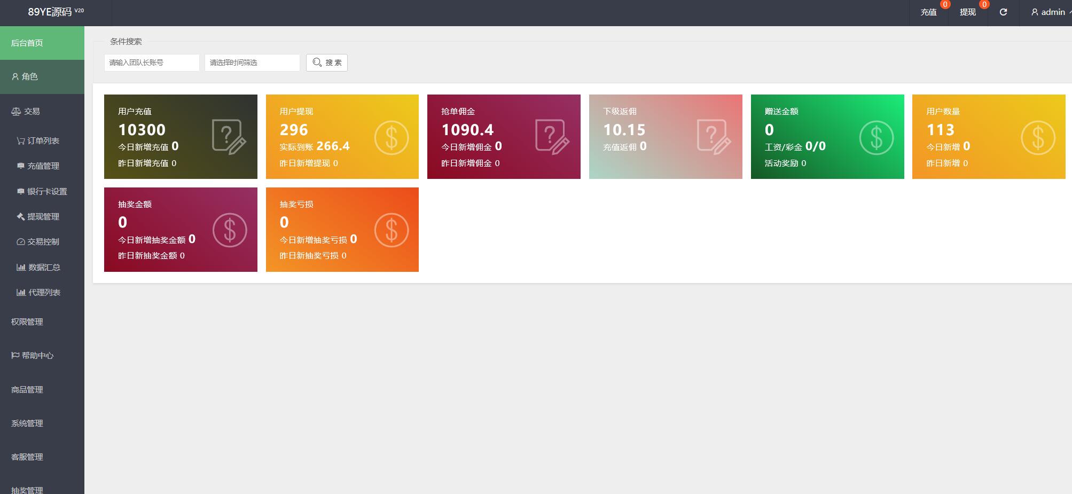Click the scales icon beside 交易
1072x494 pixels.
pos(16,111)
